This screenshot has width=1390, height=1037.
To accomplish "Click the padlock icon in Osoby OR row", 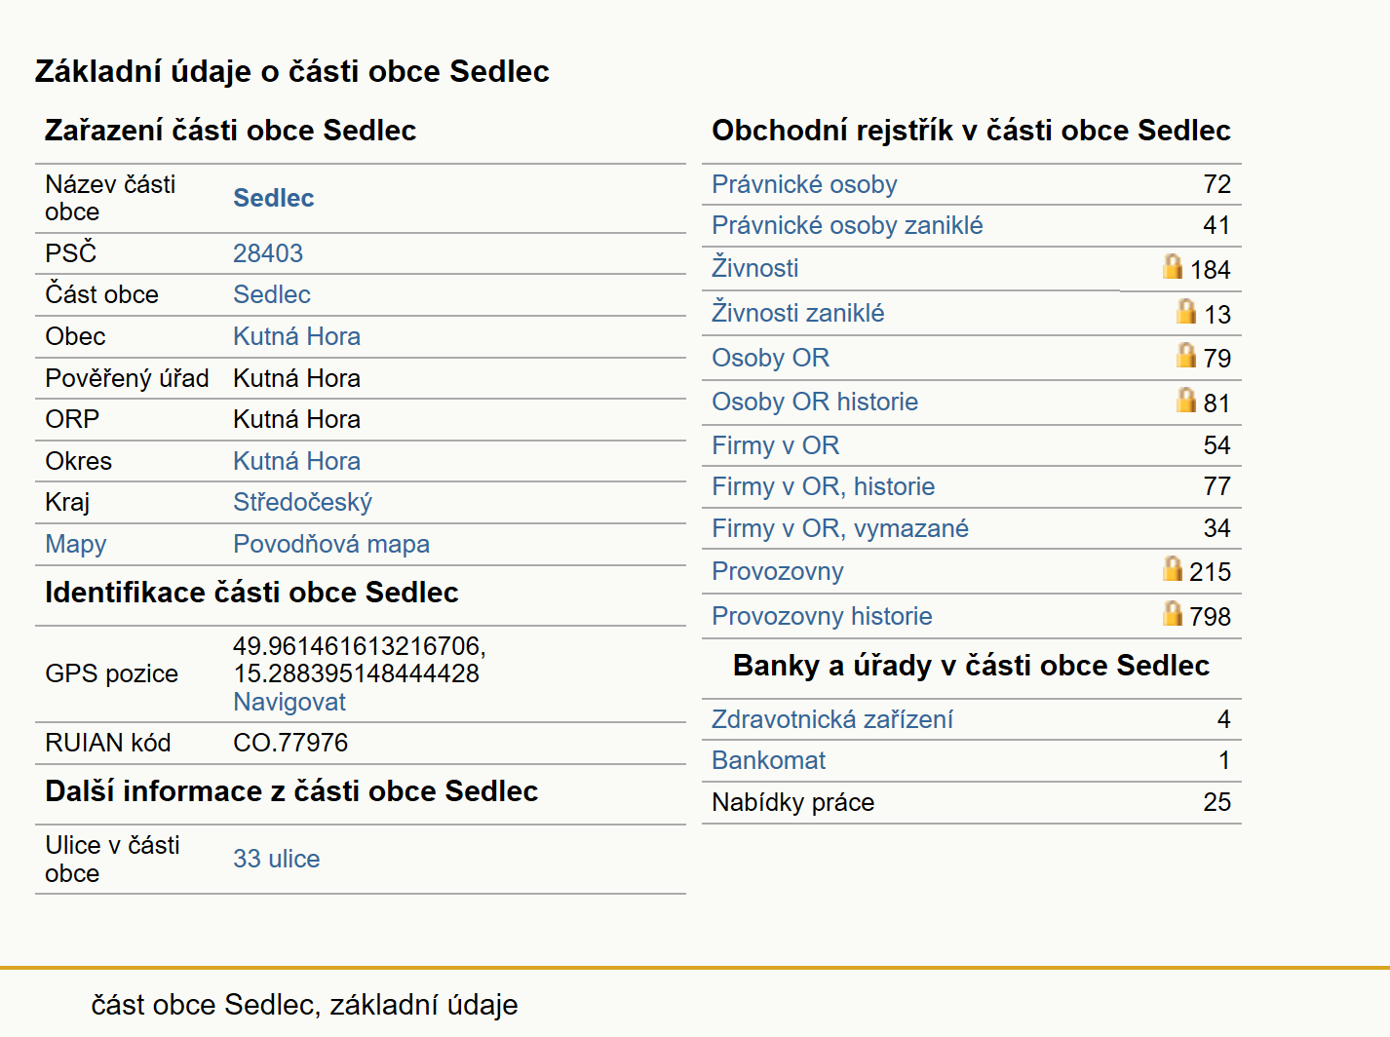I will [1186, 355].
